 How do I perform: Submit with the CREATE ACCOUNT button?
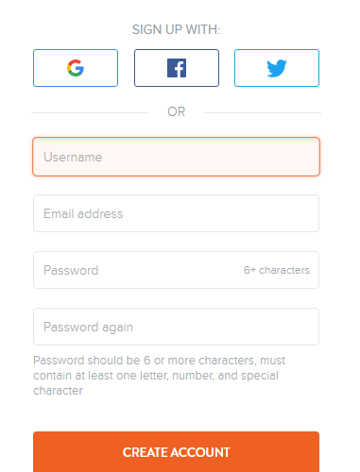(176, 452)
